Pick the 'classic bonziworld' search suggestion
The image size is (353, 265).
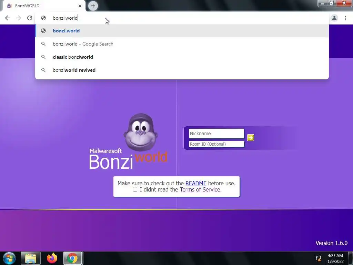point(182,57)
